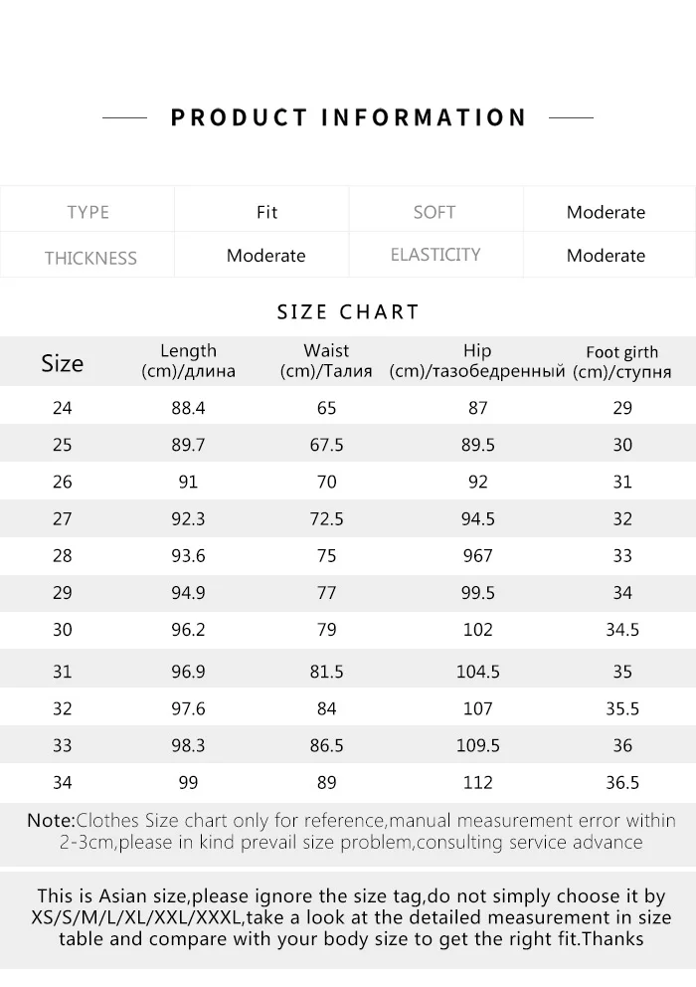Image resolution: width=696 pixels, height=987 pixels.
Task: Click the 967 hip value
Action: click(477, 556)
